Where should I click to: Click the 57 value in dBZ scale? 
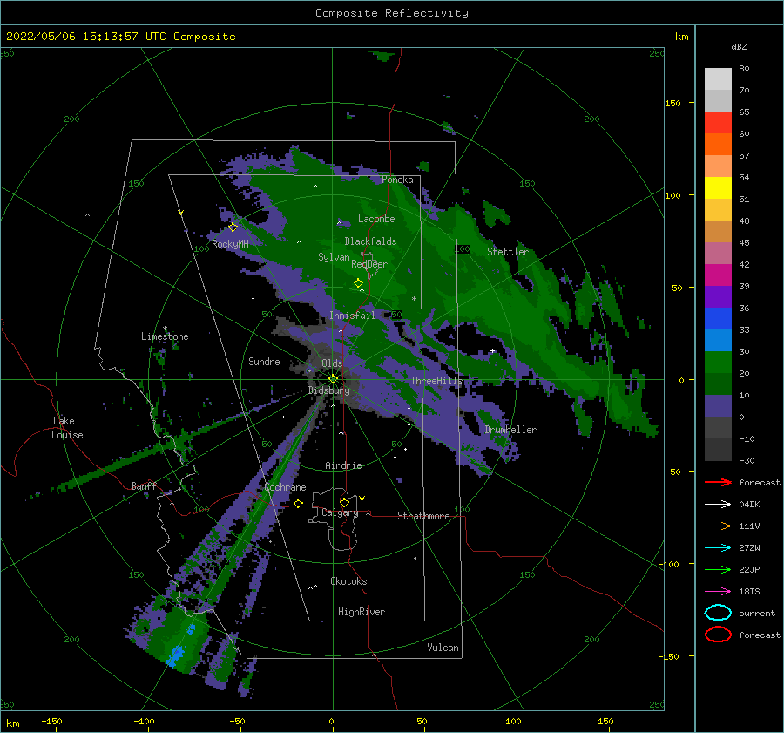[744, 156]
